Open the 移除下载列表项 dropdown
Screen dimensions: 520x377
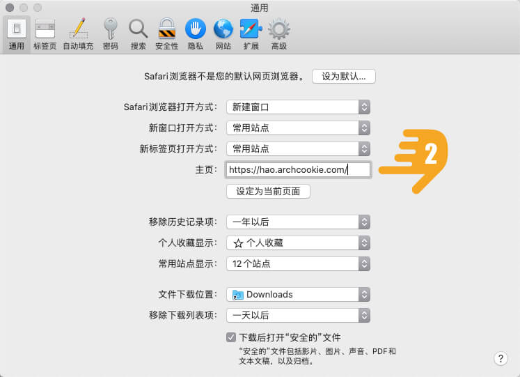coord(298,315)
